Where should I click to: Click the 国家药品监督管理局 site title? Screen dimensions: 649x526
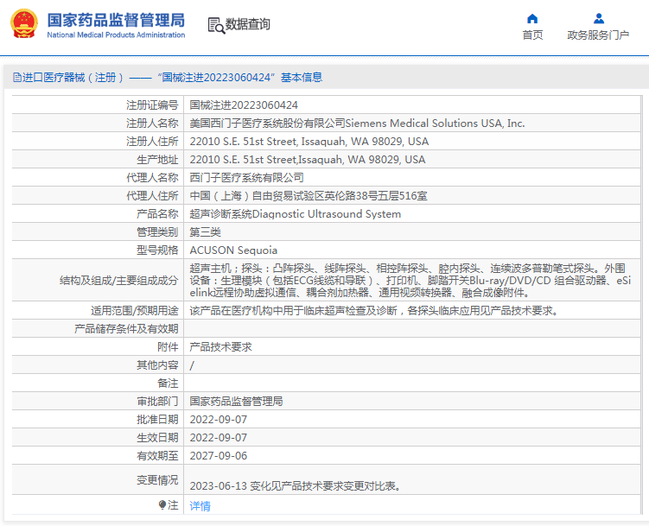pos(116,20)
